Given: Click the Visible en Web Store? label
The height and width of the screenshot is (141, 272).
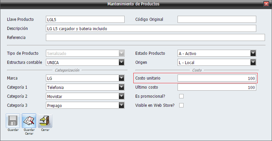Looking at the screenshot, I should 155,105.
